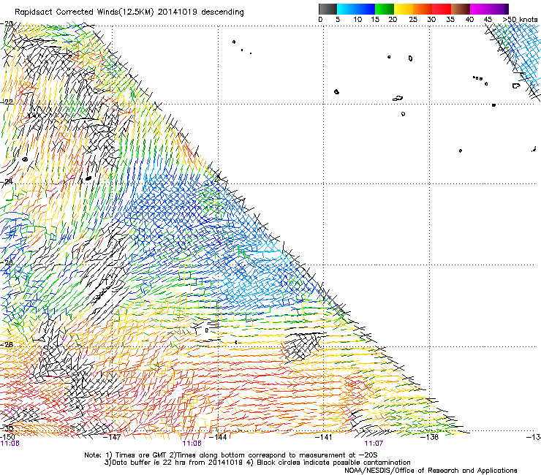Click the '20141019 descending' text in the title
Screen dimensions: 541x475
(201, 12)
